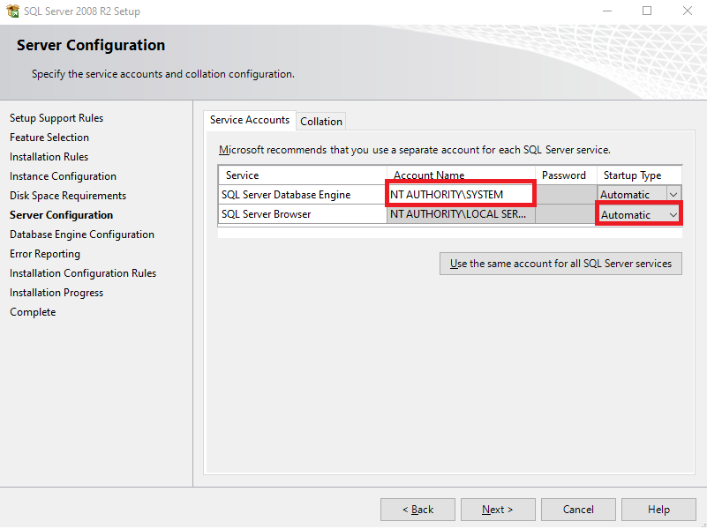
Task: Click the SQL Server Setup title bar icon
Action: tap(13, 11)
